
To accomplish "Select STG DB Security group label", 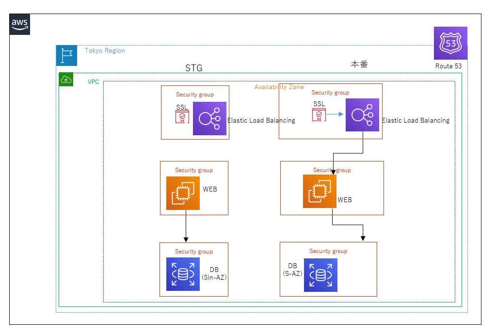I will [194, 252].
